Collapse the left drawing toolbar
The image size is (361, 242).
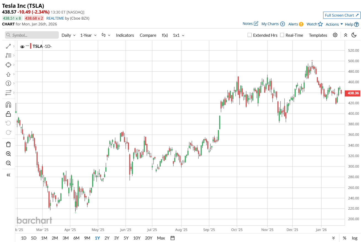click(x=8, y=175)
